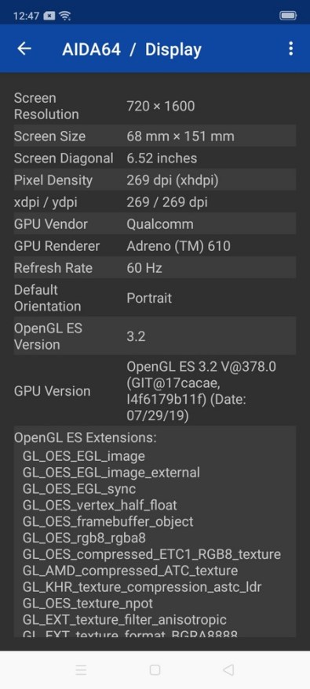Image resolution: width=310 pixels, height=689 pixels.
Task: Tap the OpenGL ES Extensions list
Action: tap(155, 531)
